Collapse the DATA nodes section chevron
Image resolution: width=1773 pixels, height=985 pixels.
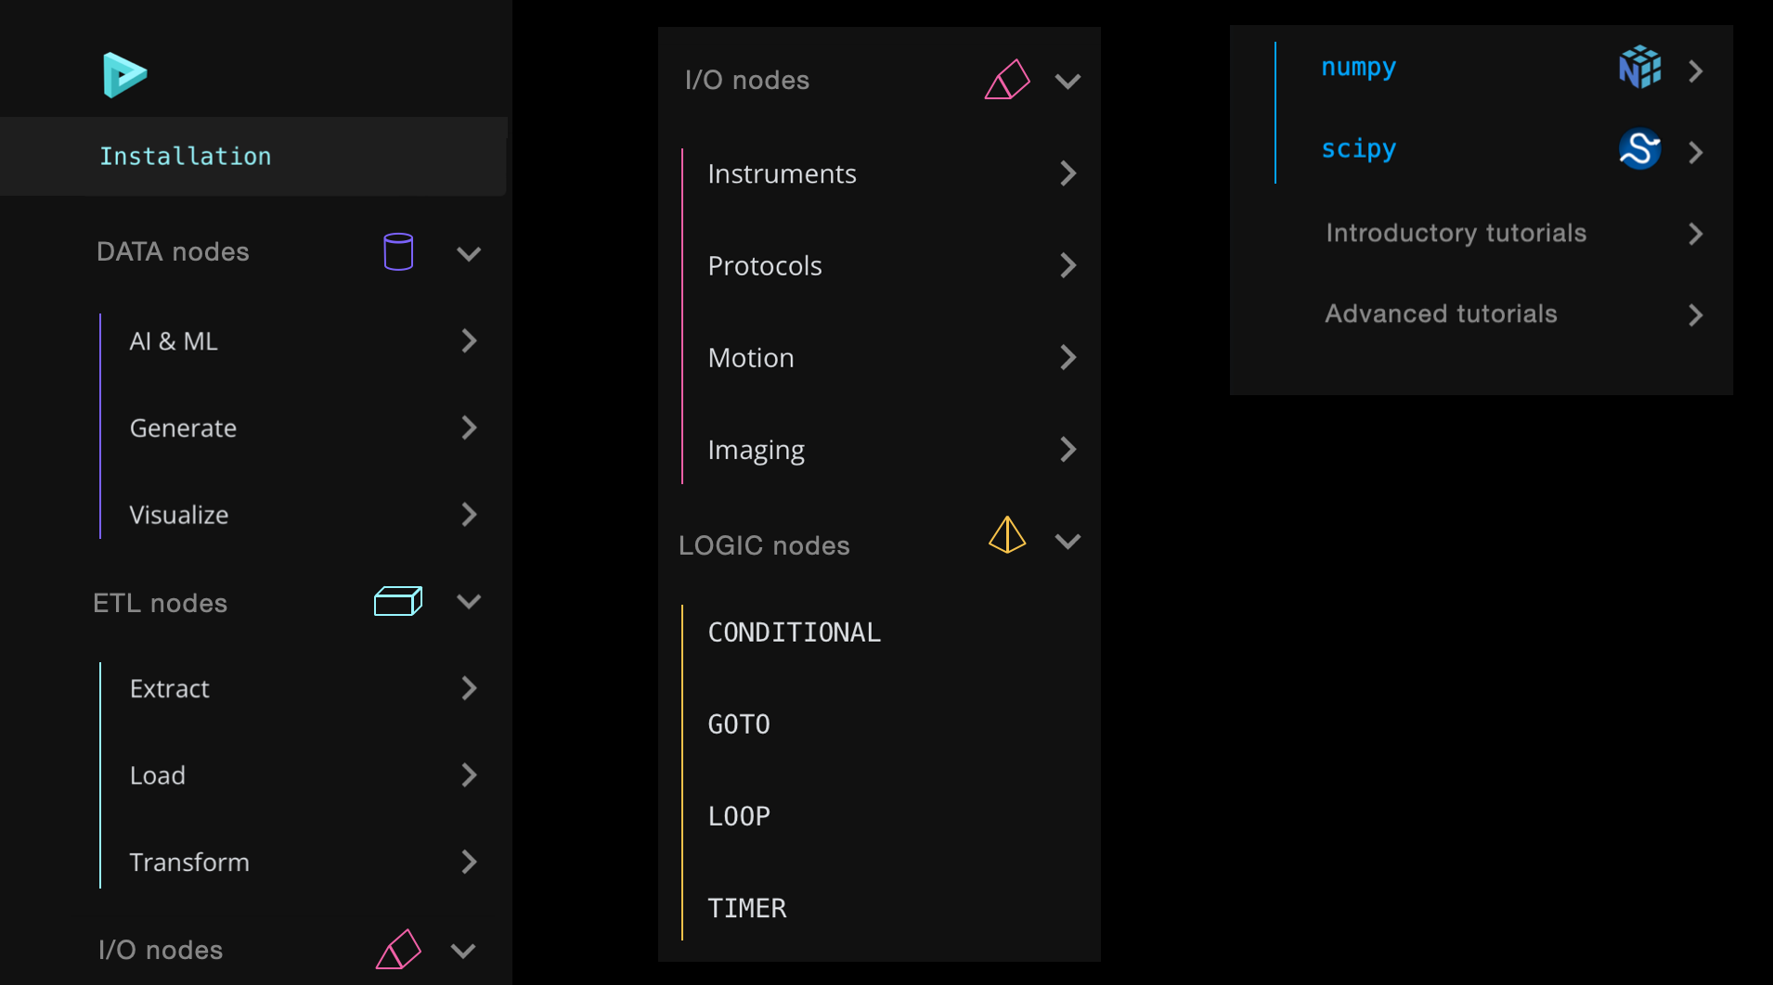click(x=469, y=253)
